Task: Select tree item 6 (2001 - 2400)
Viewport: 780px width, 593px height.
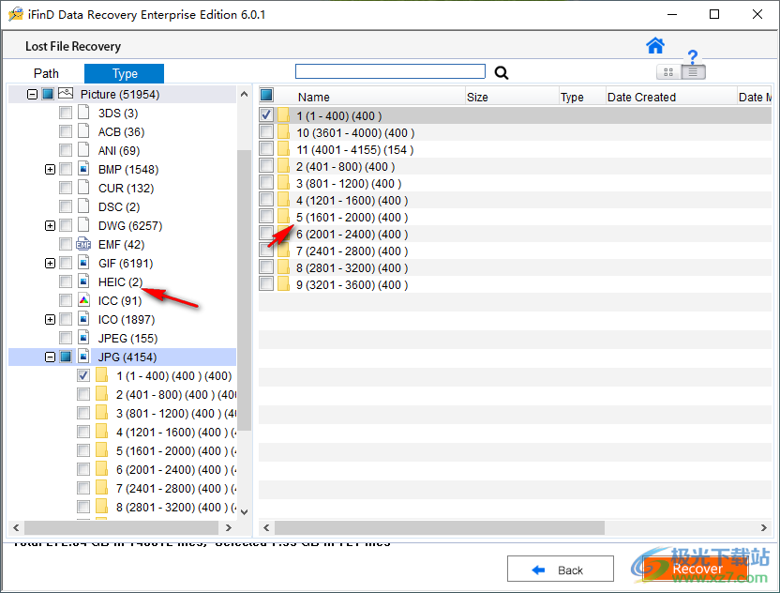Action: 176,469
